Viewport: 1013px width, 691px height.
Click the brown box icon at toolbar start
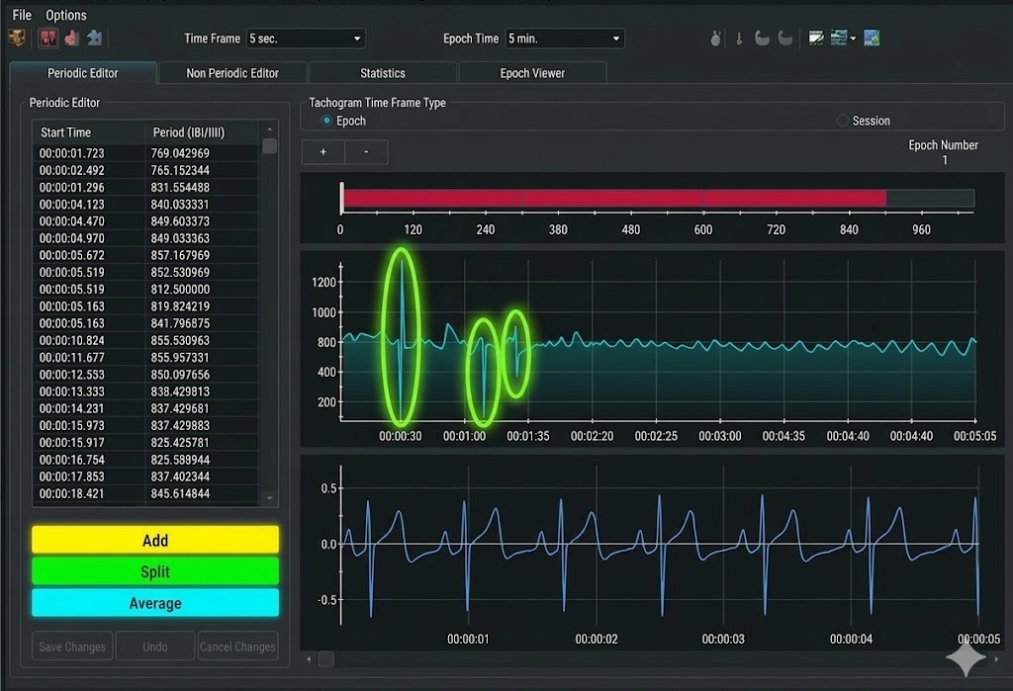click(17, 39)
